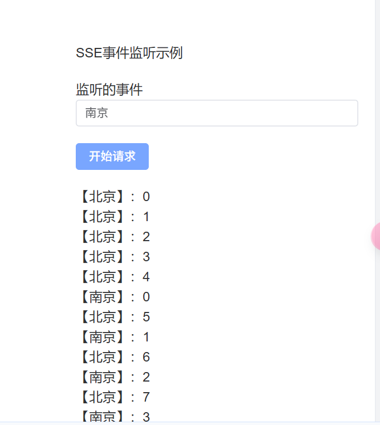Select the 【北京】：1 output line
380x425 pixels.
coord(115,217)
